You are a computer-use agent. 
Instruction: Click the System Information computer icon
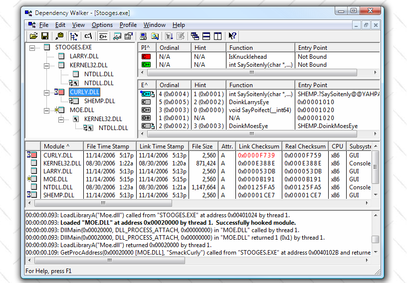143,36
